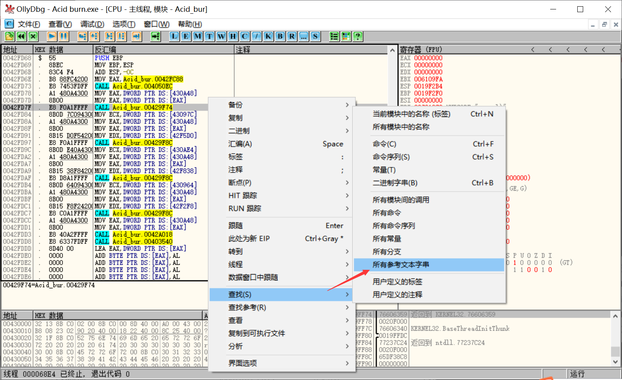Click the Execute till return icon
This screenshot has width=622, height=380.
(x=136, y=36)
